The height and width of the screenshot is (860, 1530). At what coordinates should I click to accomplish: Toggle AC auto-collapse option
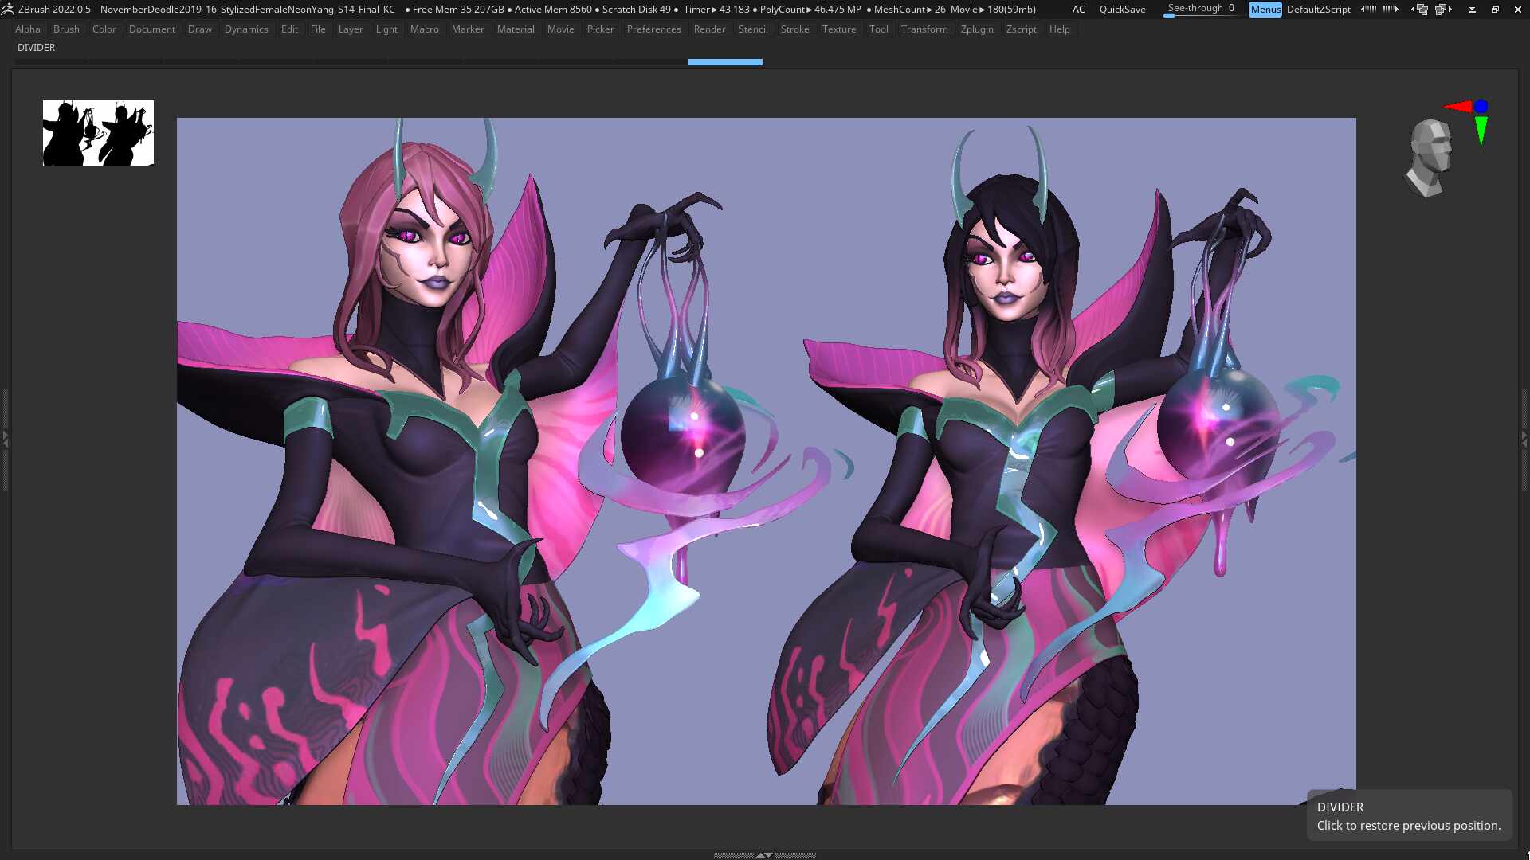tap(1078, 10)
